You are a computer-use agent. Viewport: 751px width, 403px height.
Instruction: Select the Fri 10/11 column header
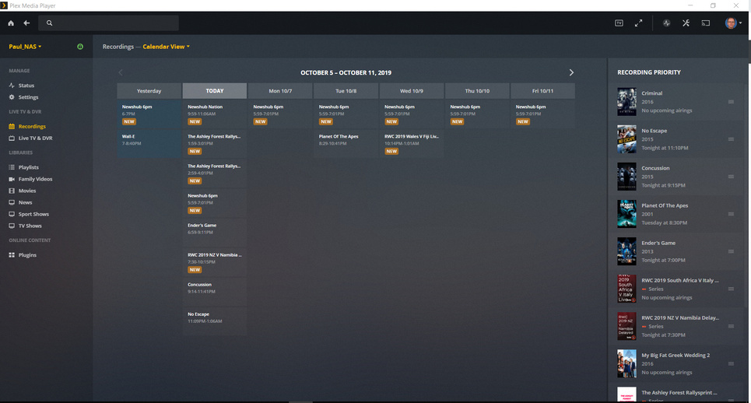pos(542,91)
